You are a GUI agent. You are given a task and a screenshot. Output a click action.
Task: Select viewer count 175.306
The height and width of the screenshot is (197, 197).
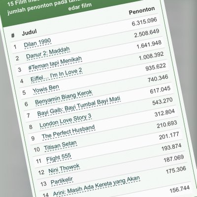click(176, 170)
